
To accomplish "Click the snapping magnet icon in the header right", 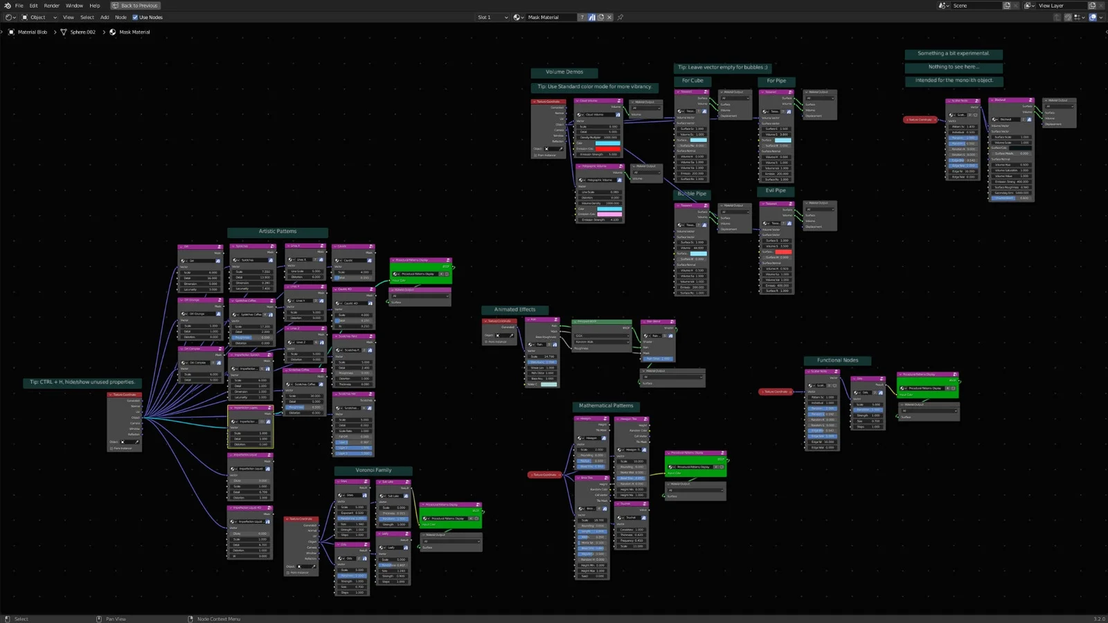I will pyautogui.click(x=1069, y=17).
